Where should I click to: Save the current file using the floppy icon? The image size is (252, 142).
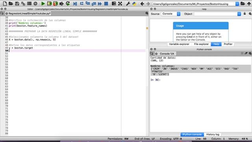click(x=17, y=4)
